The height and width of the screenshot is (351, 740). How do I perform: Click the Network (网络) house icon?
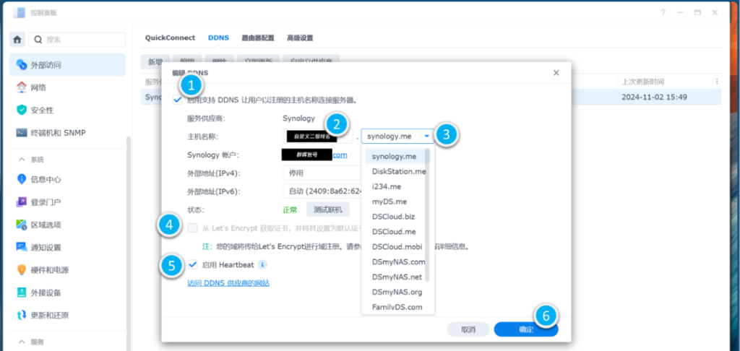[21, 87]
